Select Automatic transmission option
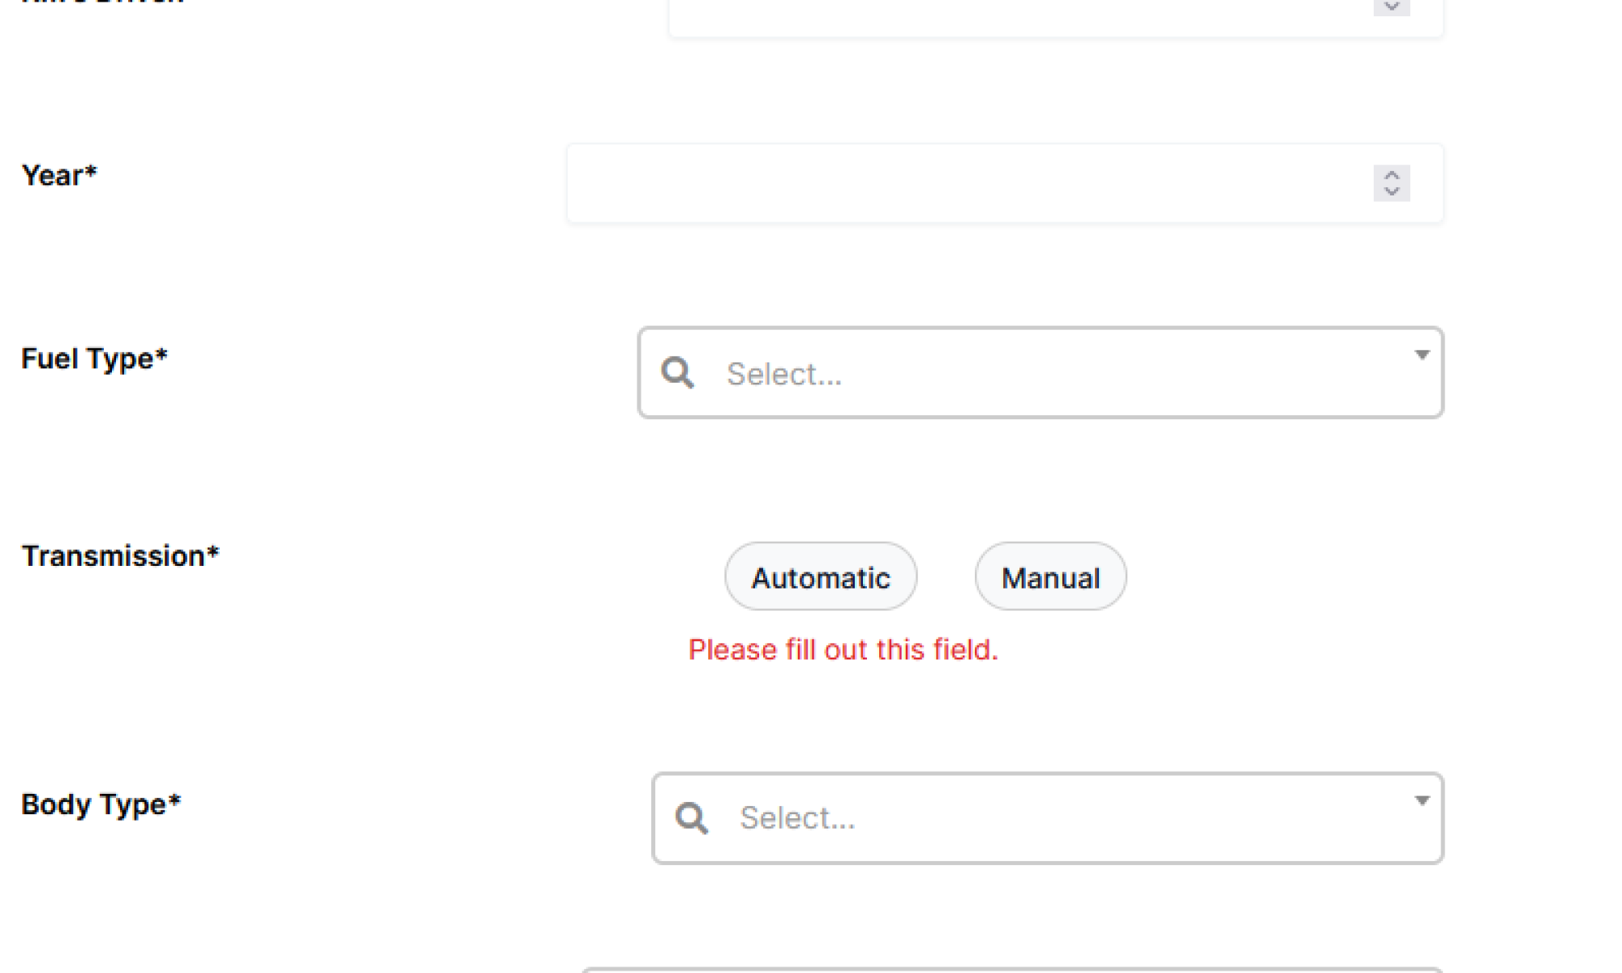This screenshot has height=973, width=1622. pos(821,577)
